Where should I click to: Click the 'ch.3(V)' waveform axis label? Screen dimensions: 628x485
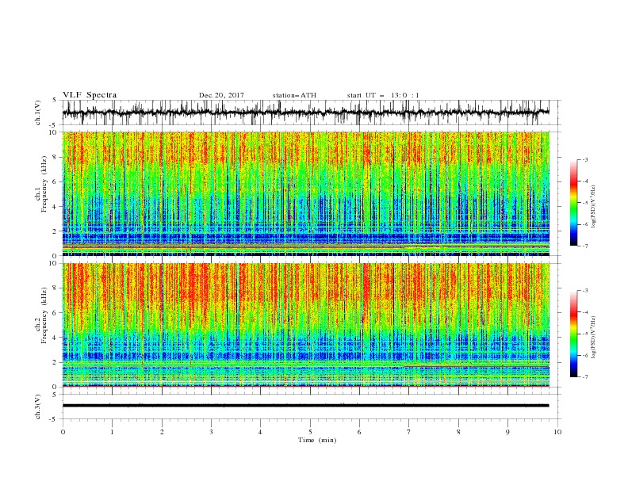[x=38, y=407]
